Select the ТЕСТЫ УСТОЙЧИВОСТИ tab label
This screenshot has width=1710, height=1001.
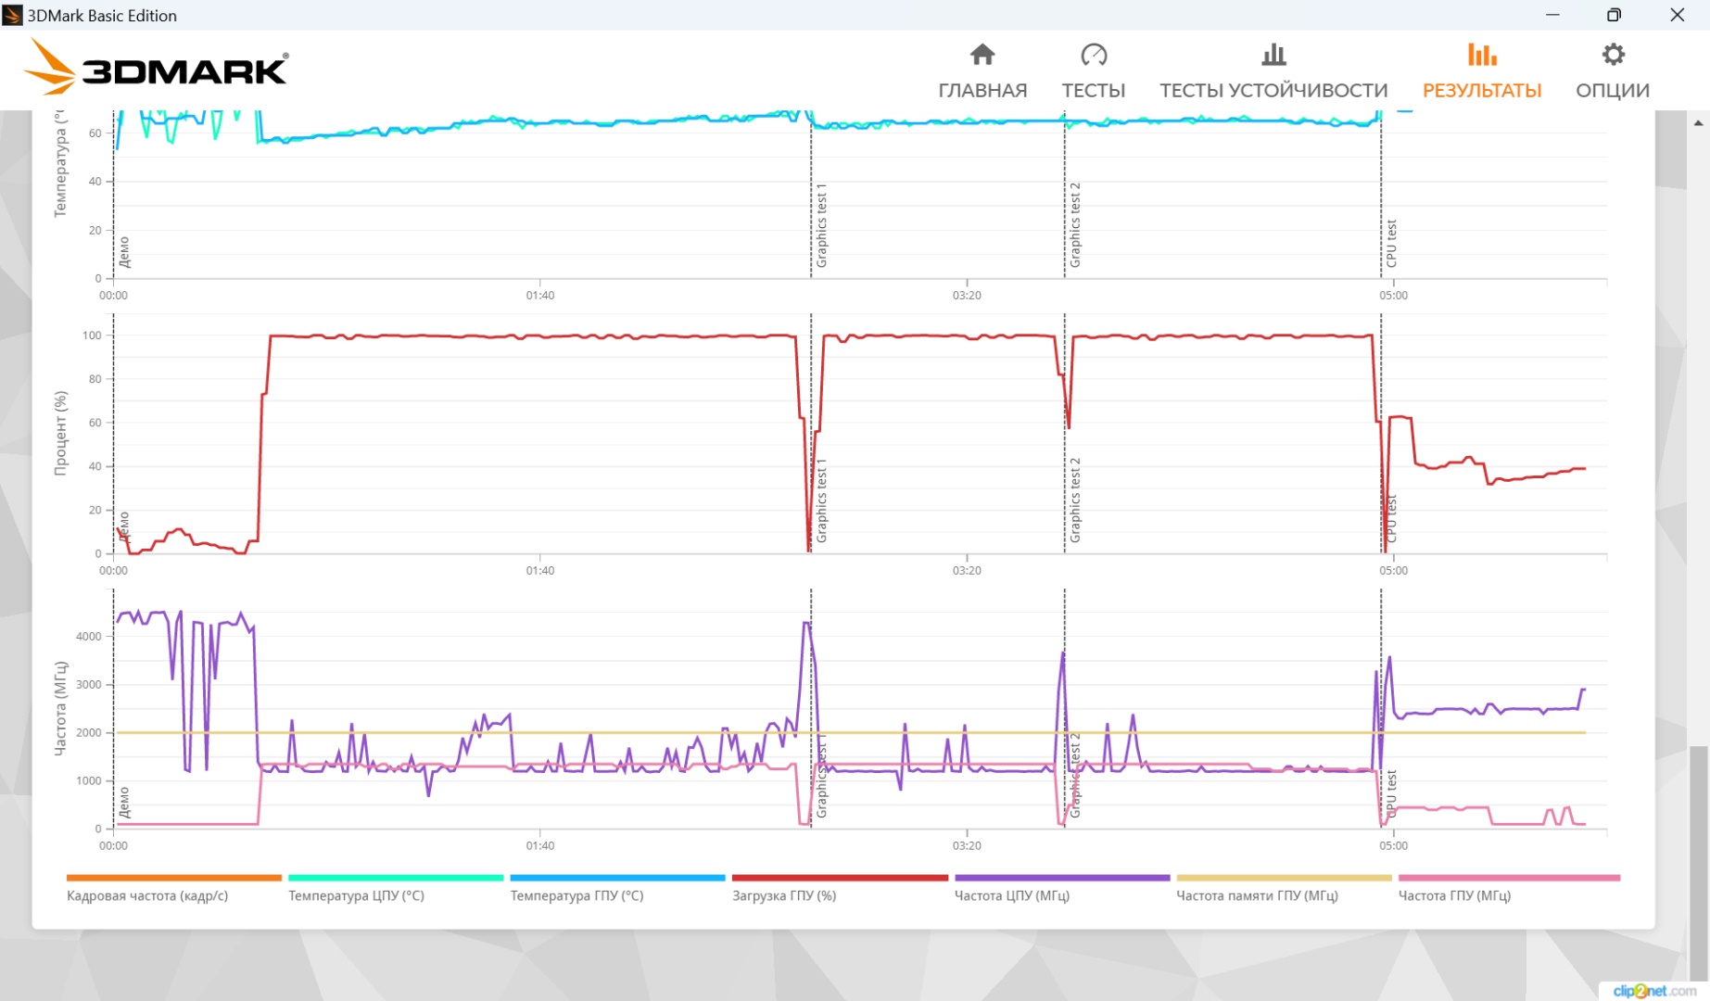pos(1273,90)
